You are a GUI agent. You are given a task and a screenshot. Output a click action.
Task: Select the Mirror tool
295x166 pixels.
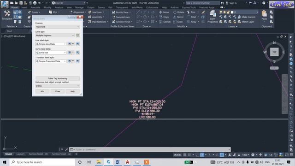coord(178,17)
